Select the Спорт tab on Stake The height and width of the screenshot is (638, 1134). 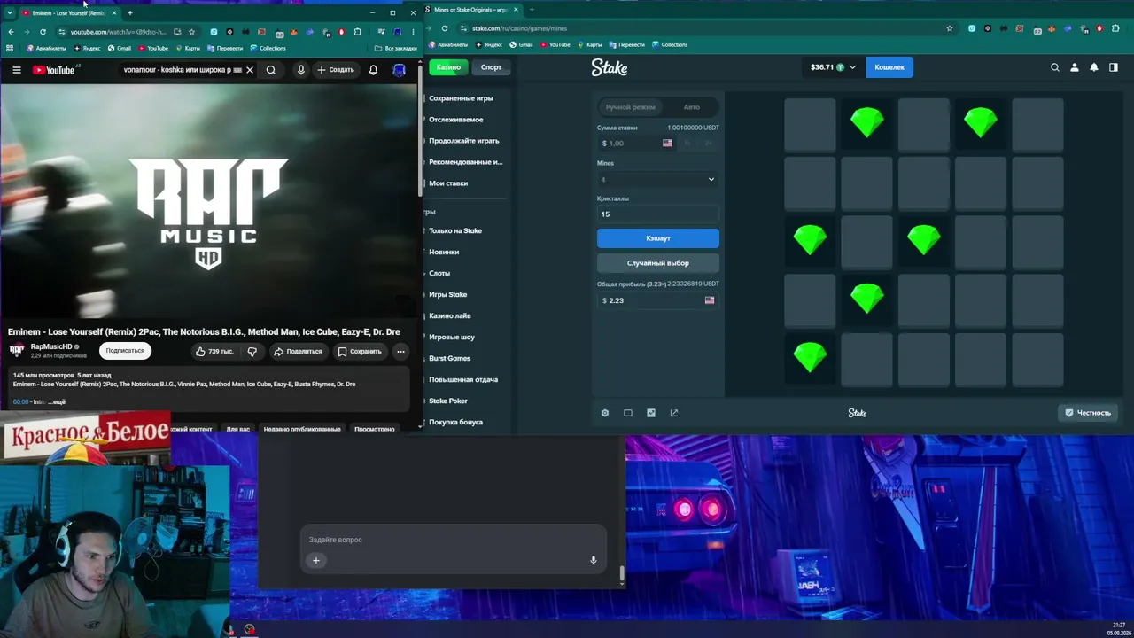(x=491, y=67)
